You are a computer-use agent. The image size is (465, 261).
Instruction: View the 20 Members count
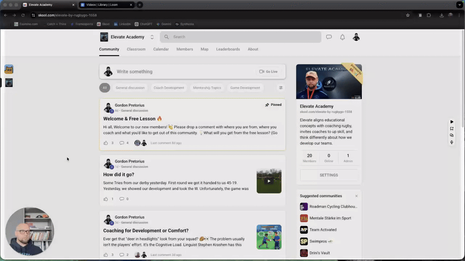(309, 158)
